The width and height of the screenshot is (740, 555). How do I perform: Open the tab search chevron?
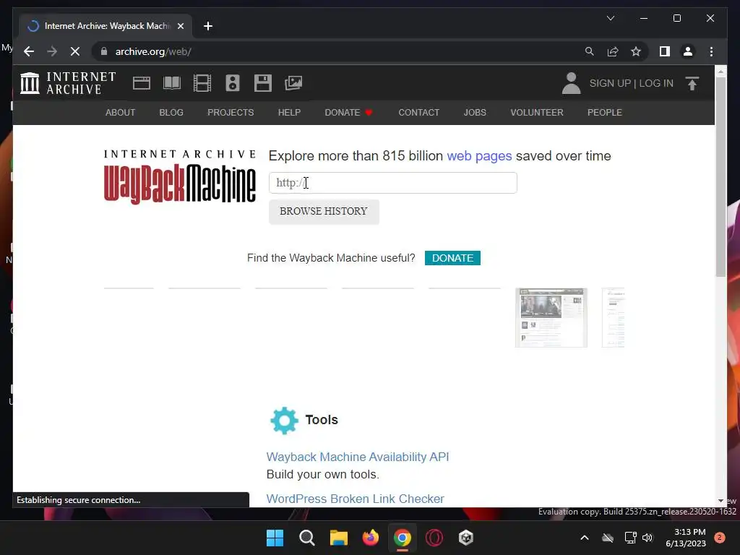(x=610, y=18)
